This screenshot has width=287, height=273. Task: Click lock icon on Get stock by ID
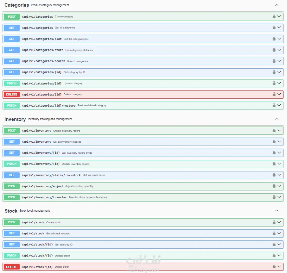(x=274, y=244)
